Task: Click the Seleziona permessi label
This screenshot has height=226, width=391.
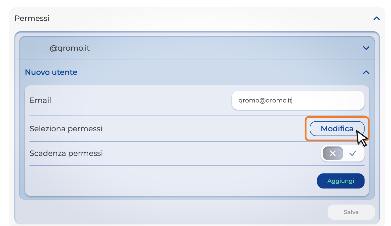Action: tap(66, 129)
